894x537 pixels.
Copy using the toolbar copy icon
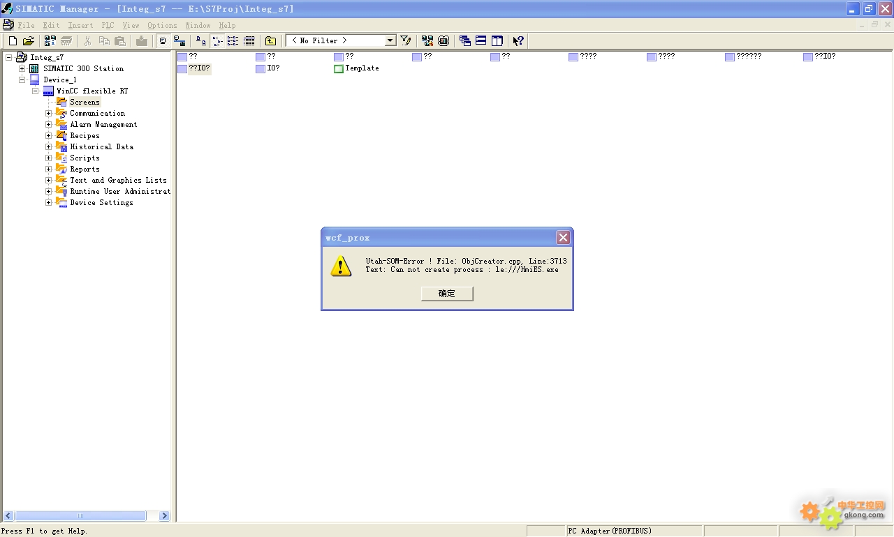[103, 41]
